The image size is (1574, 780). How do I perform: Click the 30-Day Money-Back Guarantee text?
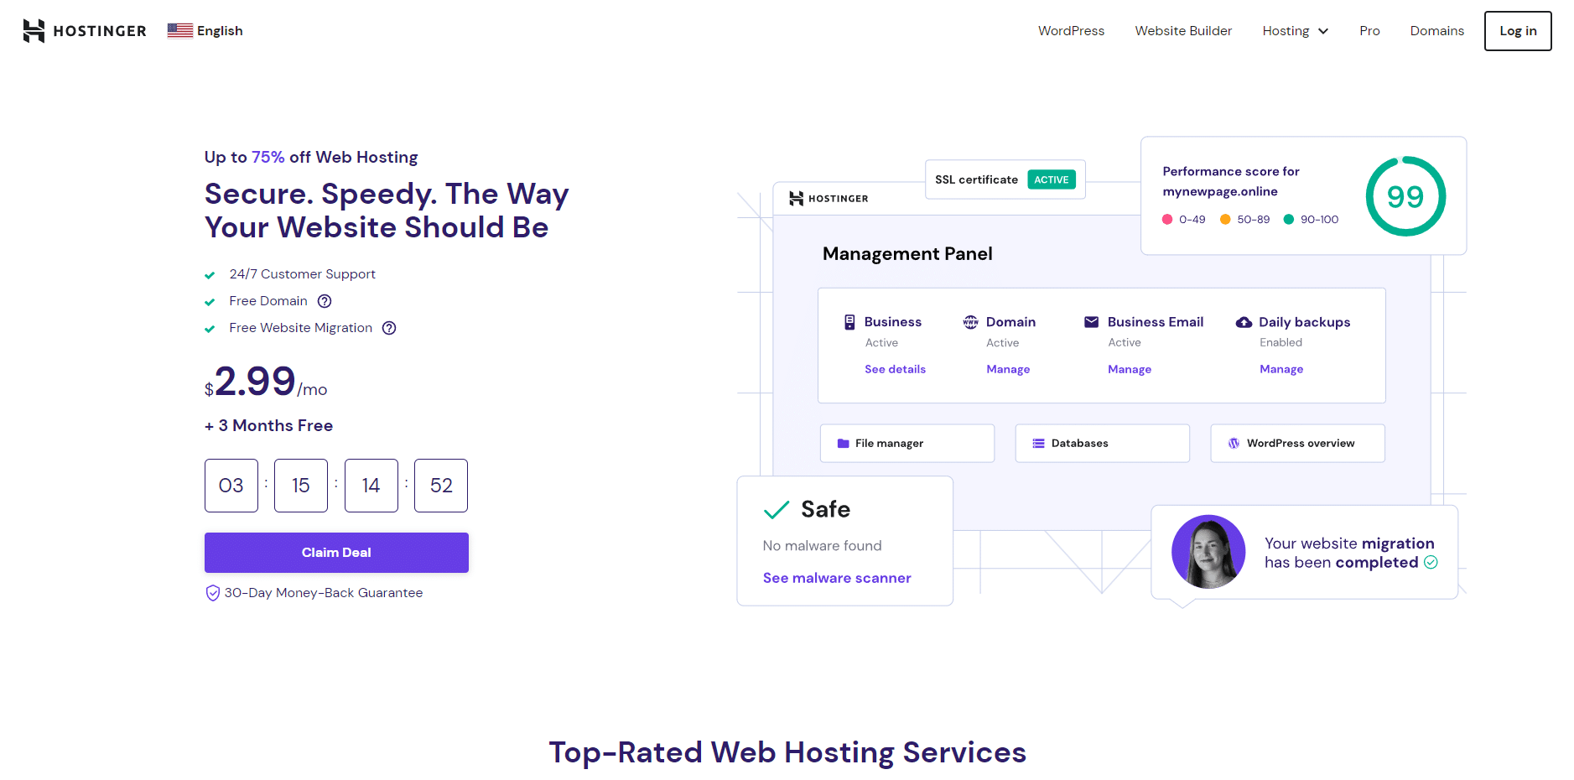[324, 593]
